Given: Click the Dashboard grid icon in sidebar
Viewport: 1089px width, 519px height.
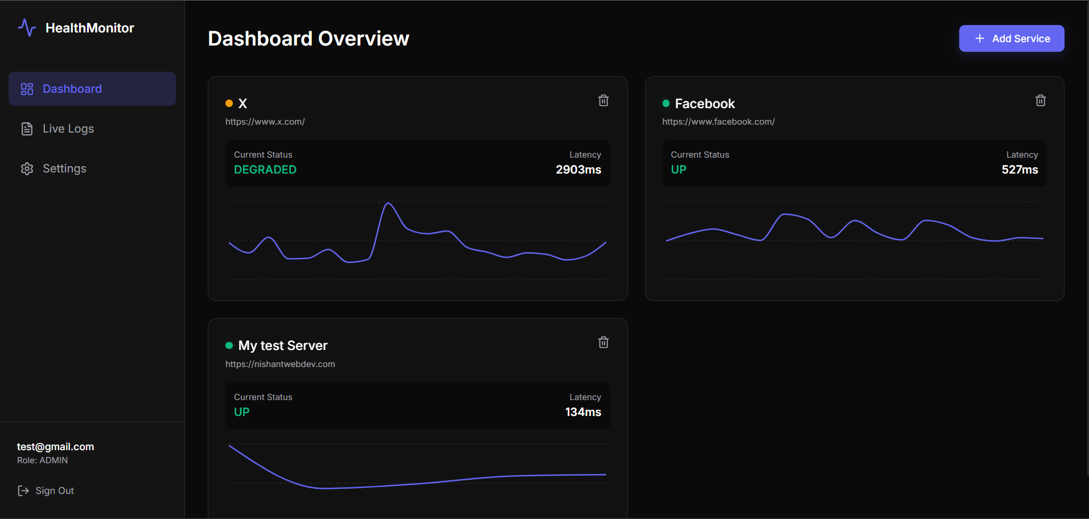Looking at the screenshot, I should point(27,89).
